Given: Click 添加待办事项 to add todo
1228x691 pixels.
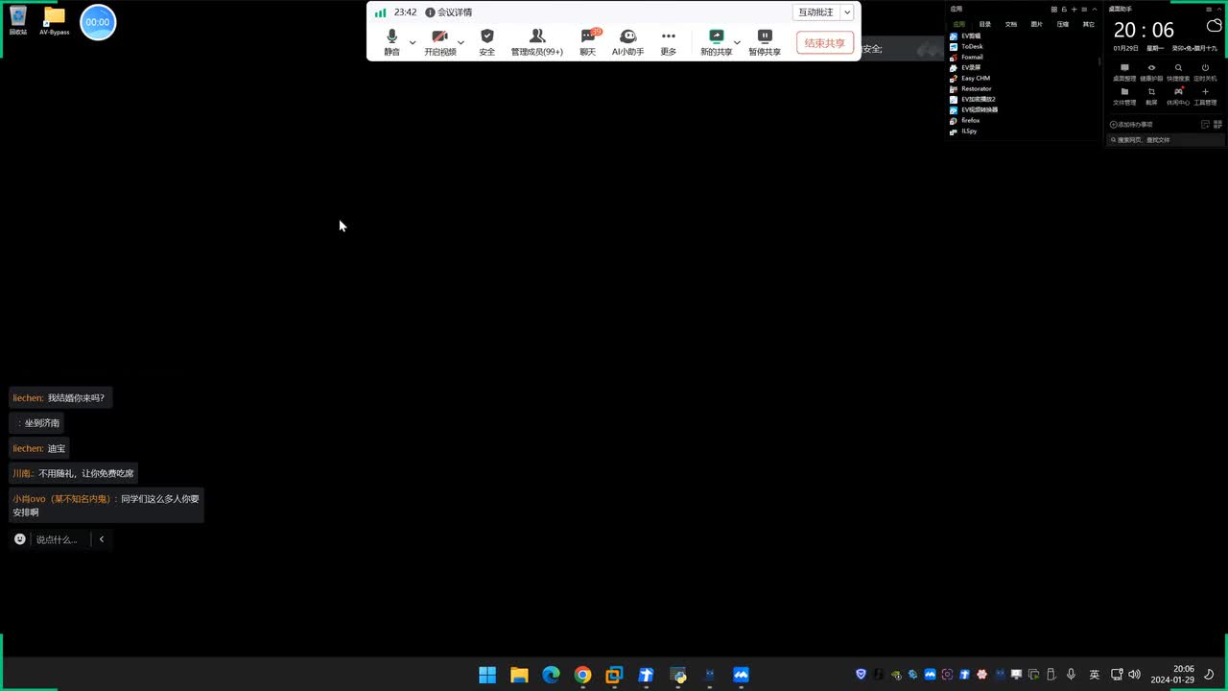Looking at the screenshot, I should tap(1131, 125).
